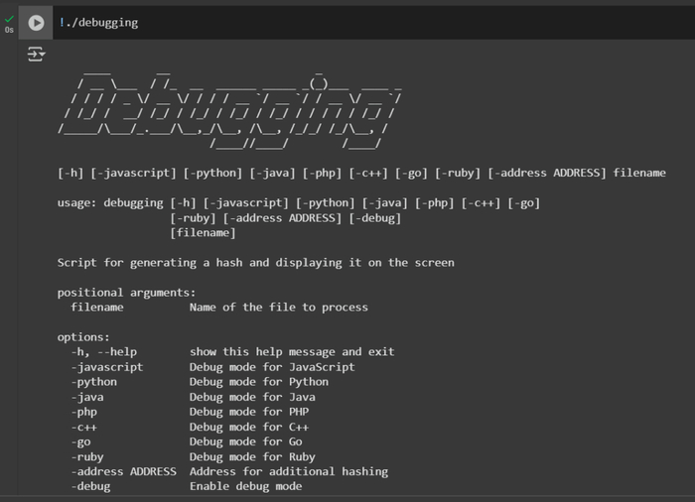The width and height of the screenshot is (695, 502).
Task: Click the 'positional arguments:' heading
Action: tap(126, 293)
